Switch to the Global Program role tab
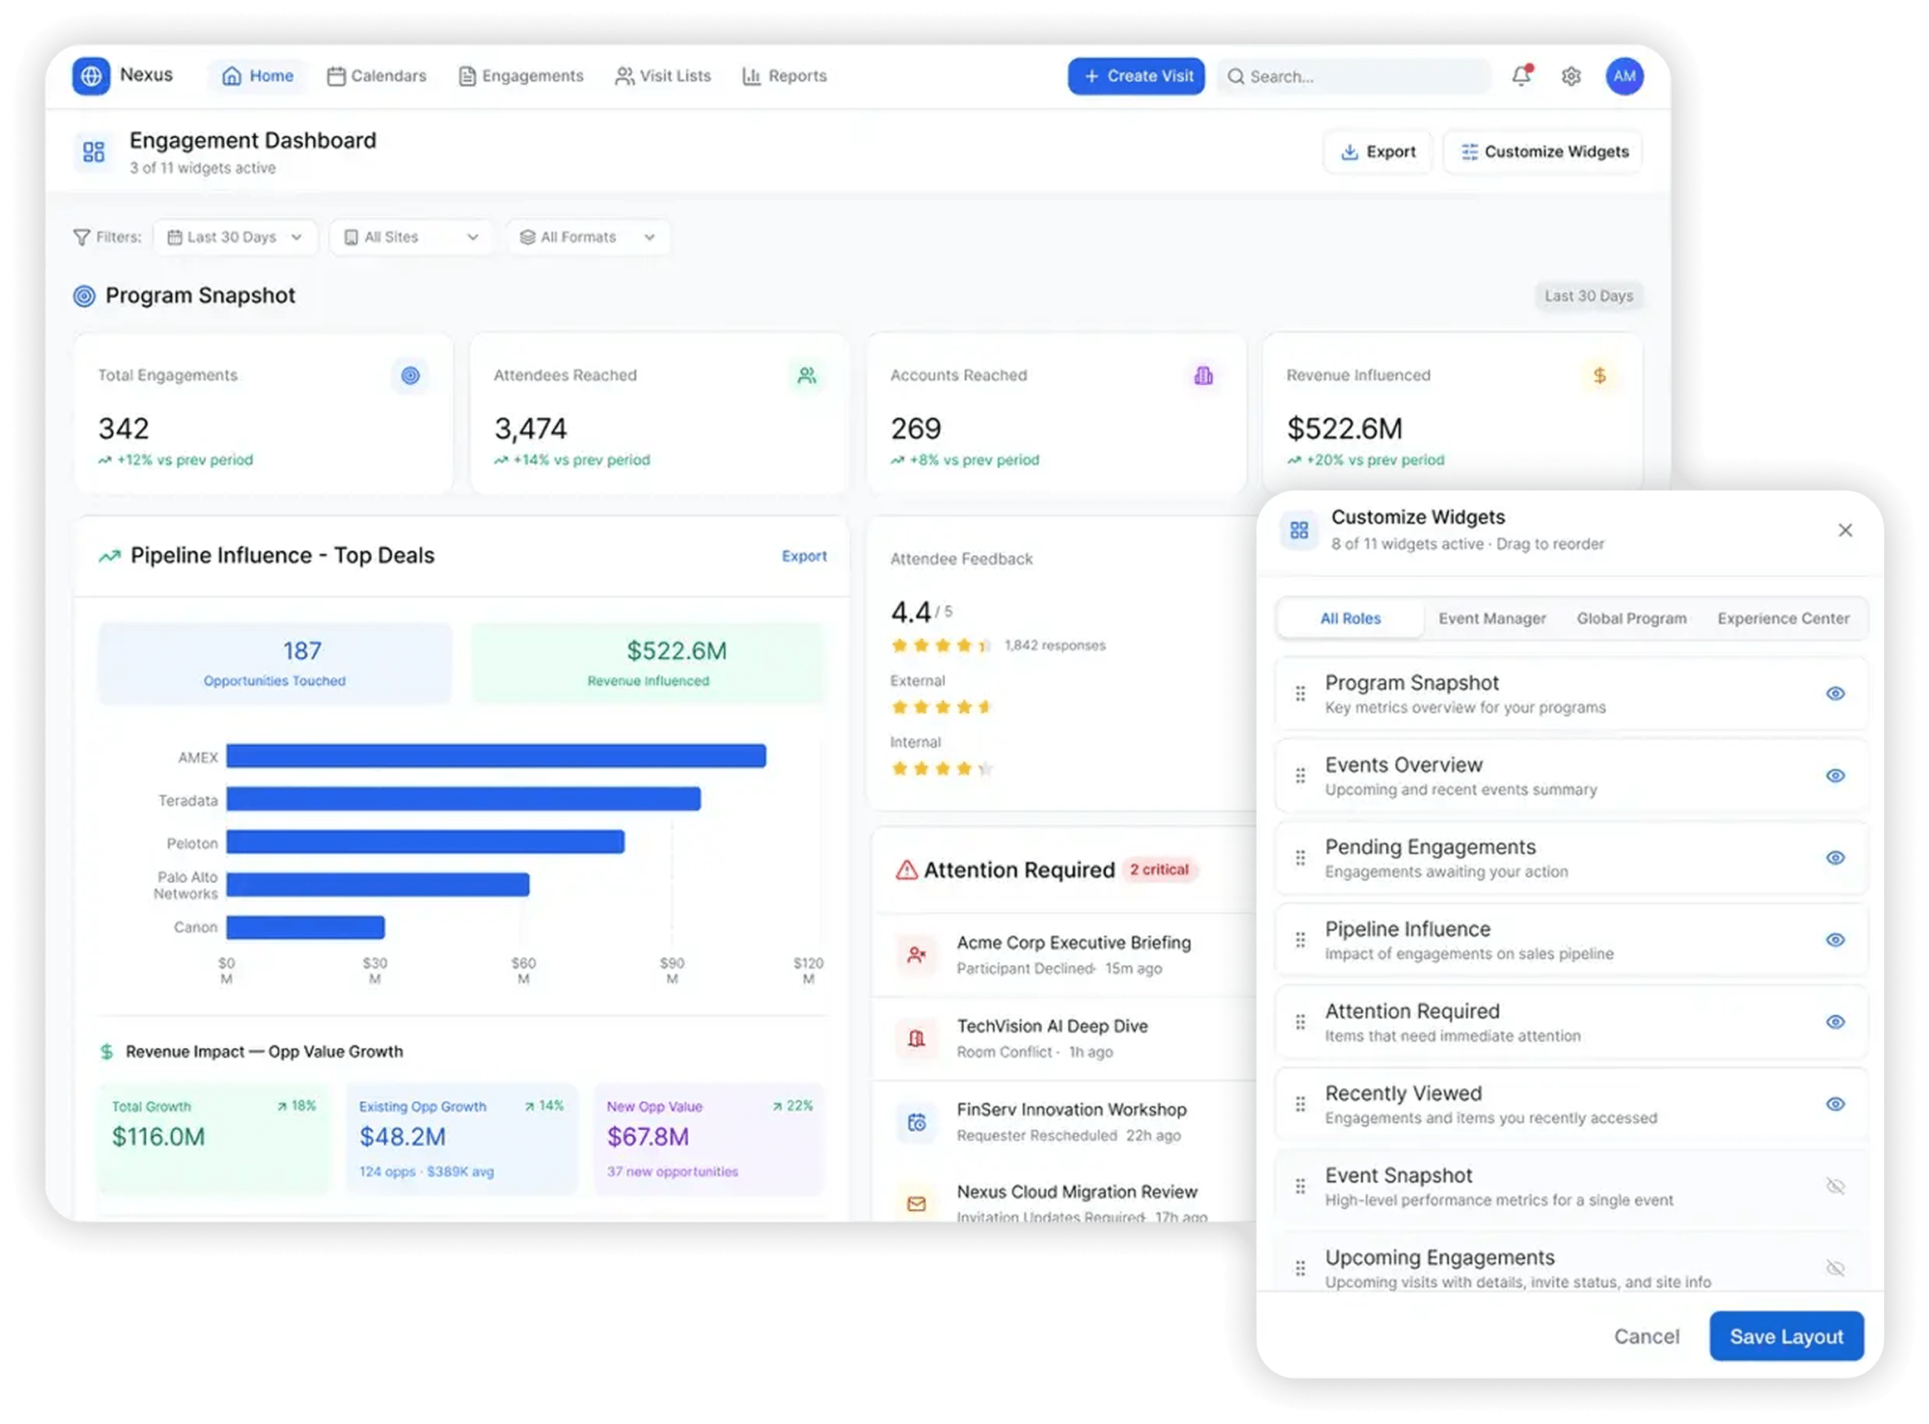 point(1632,619)
